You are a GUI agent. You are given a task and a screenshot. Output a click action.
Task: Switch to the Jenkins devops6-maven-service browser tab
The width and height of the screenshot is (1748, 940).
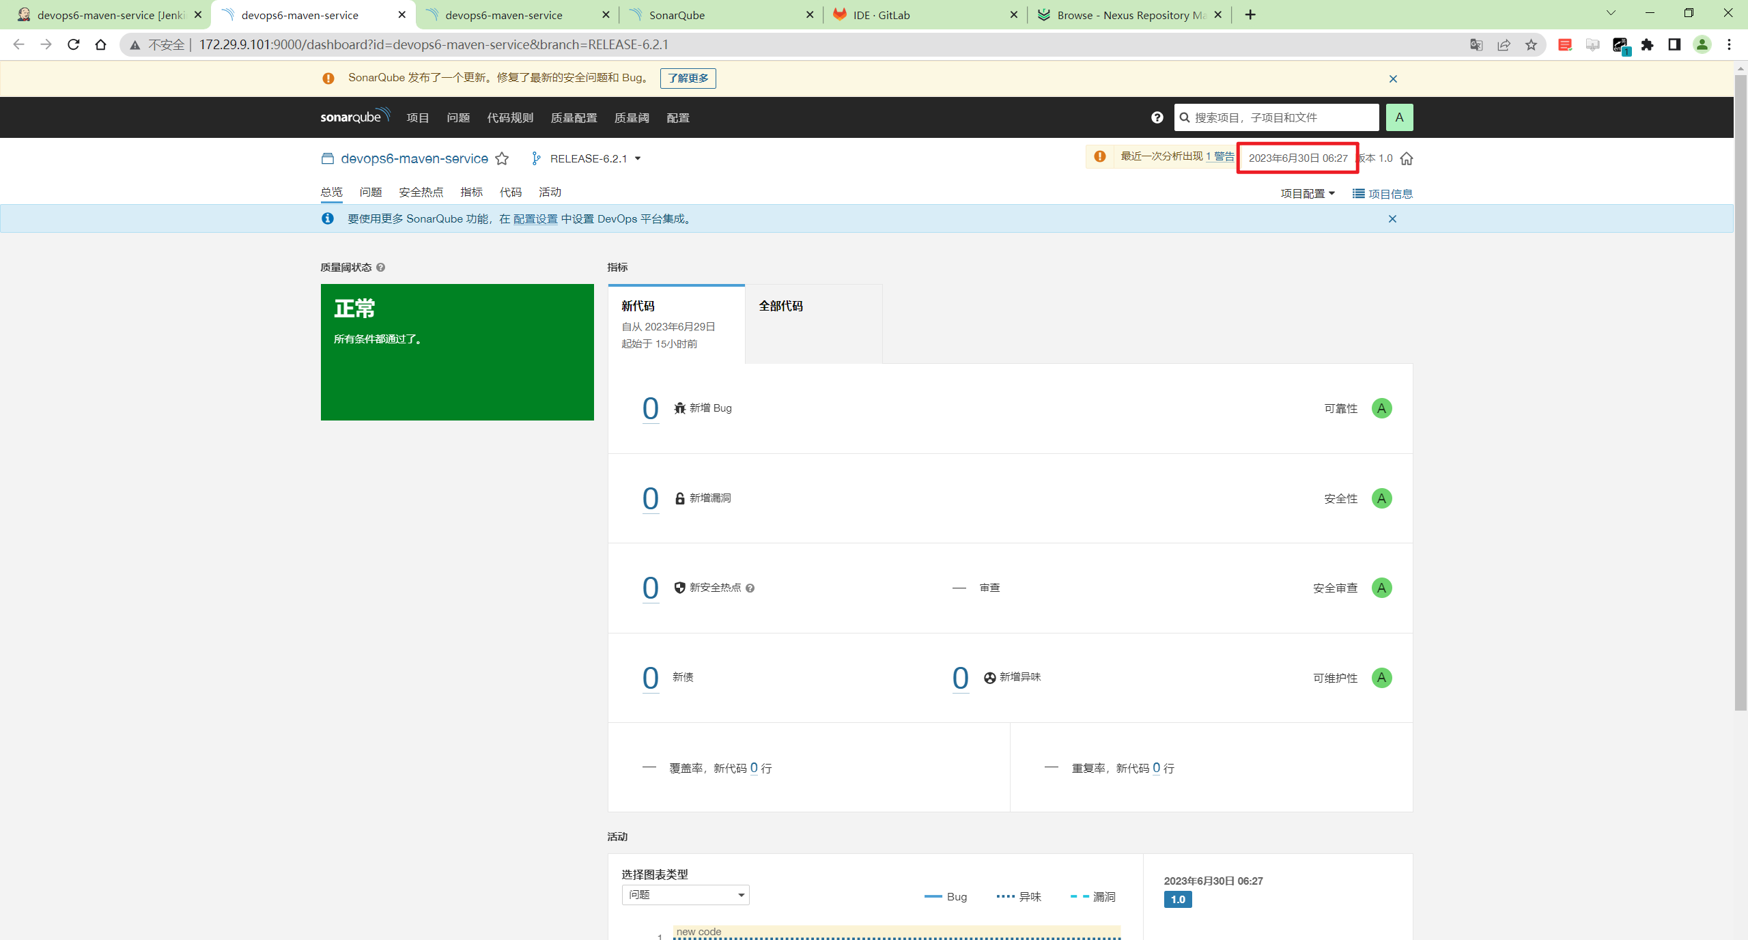109,14
